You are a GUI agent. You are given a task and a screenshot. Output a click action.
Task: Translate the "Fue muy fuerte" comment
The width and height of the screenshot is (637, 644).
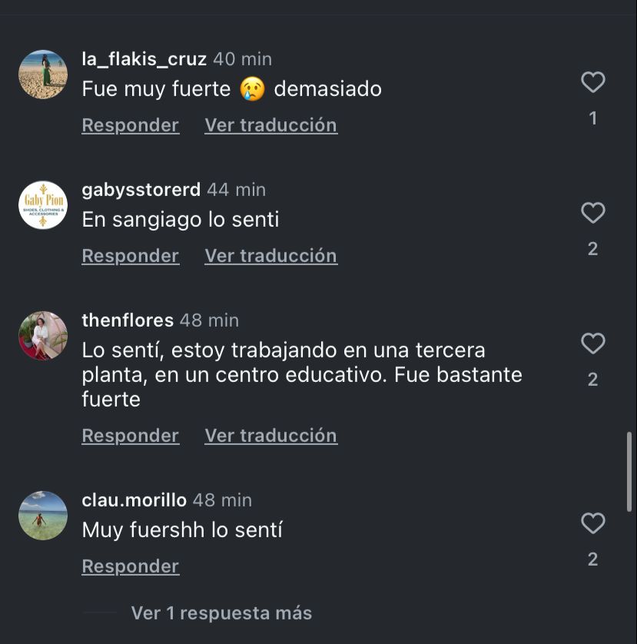270,125
